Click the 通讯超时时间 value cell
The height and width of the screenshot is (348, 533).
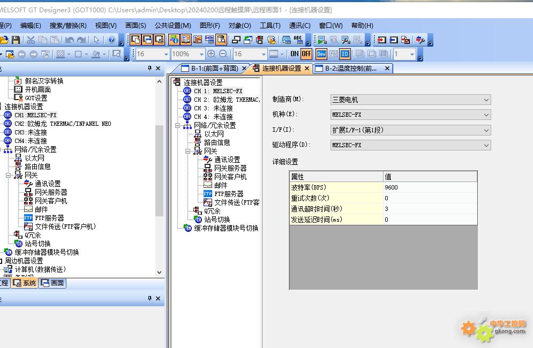pyautogui.click(x=430, y=209)
